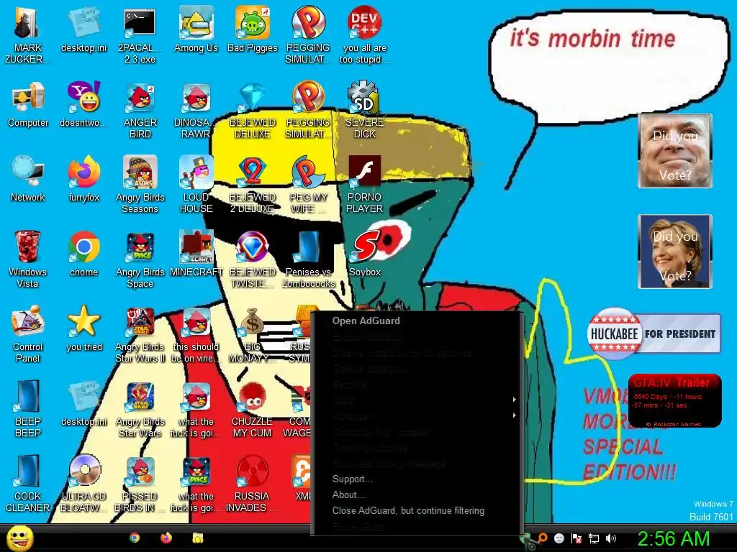This screenshot has width=737, height=552.
Task: Open the folder icon on taskbar
Action: pos(198,538)
